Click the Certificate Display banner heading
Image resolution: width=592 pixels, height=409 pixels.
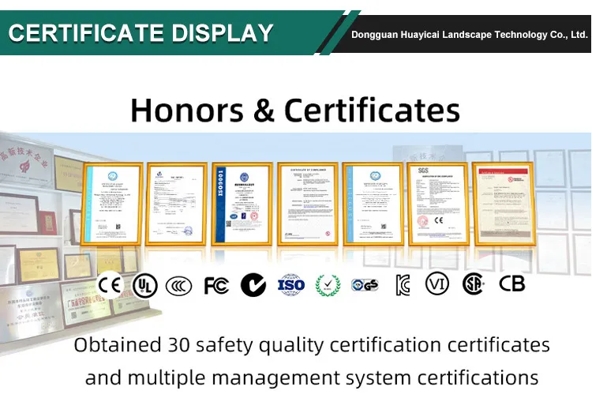click(141, 33)
